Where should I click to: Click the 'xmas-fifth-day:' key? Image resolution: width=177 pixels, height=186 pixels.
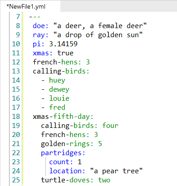click(x=63, y=117)
